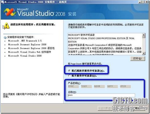Click license heading MICROSOFT 软件许可条款
The width and height of the screenshot is (150, 114).
coord(81,35)
